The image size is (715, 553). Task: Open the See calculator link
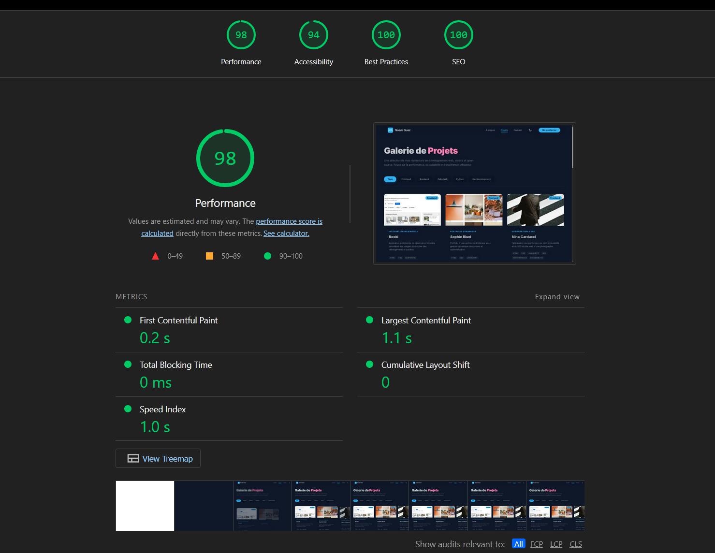(286, 233)
